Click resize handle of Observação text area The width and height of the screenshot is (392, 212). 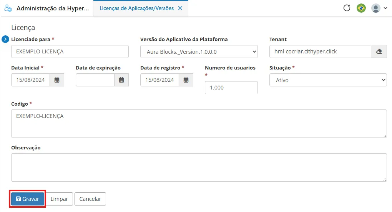[385, 179]
